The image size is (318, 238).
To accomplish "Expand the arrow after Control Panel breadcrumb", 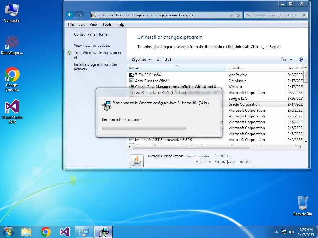I will [129, 15].
